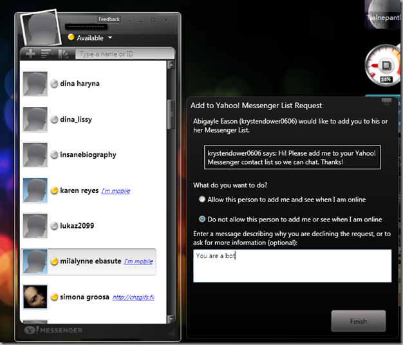The image size is (403, 345).
Task: Open simona groosa's chzgifs link
Action: pyautogui.click(x=133, y=297)
